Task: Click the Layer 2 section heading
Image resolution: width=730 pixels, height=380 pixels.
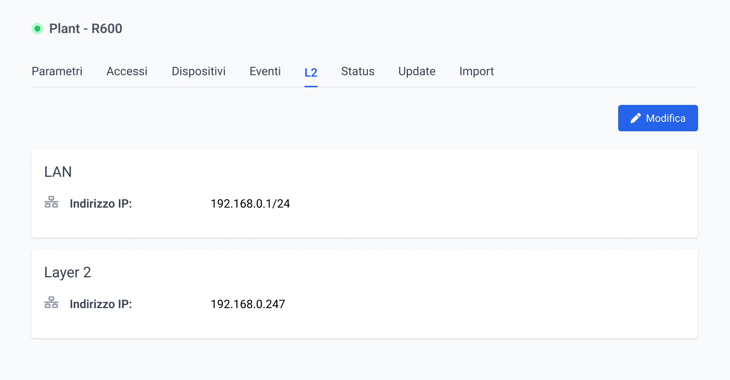Action: [67, 273]
